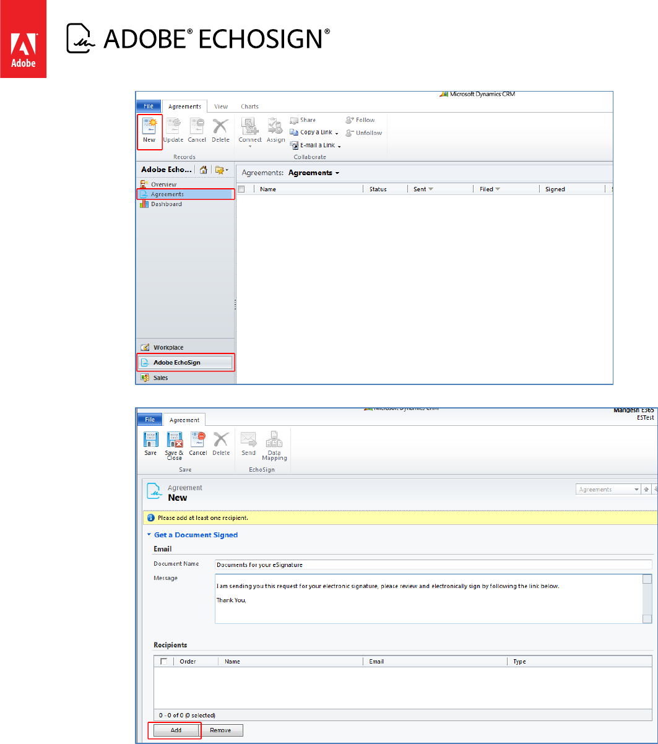Expand the E-mail a Link dropdown arrow
The width and height of the screenshot is (658, 744).
[x=340, y=146]
